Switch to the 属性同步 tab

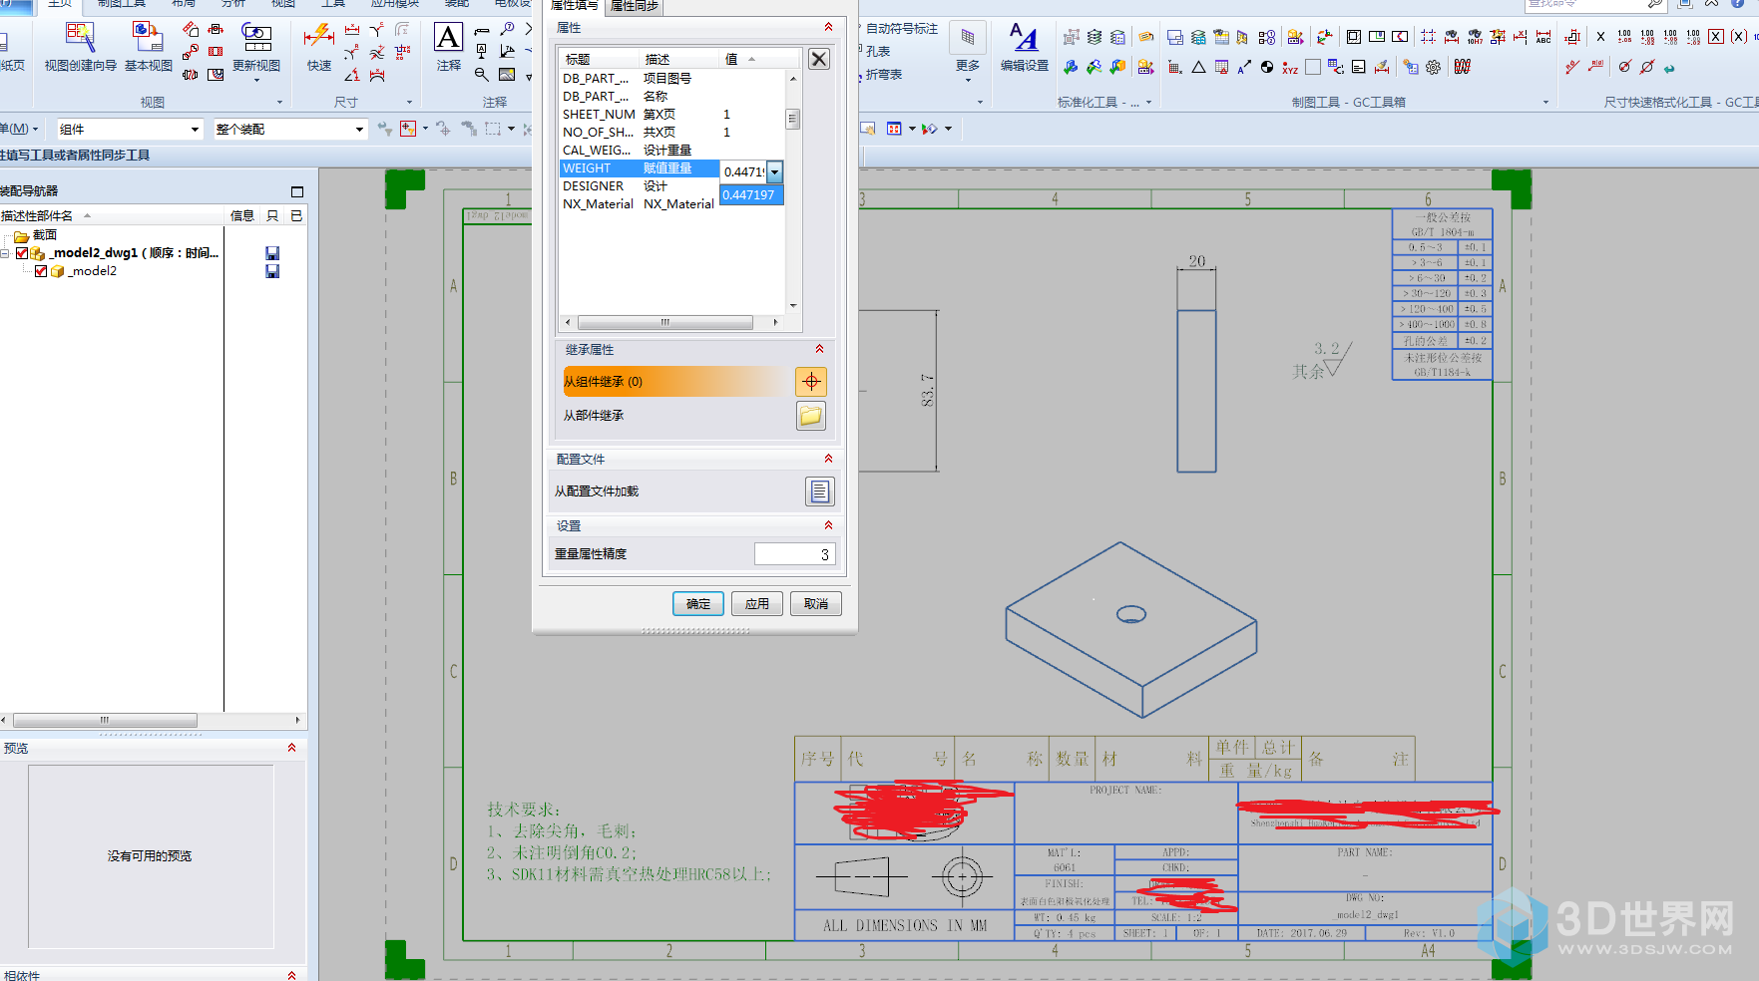[x=635, y=6]
